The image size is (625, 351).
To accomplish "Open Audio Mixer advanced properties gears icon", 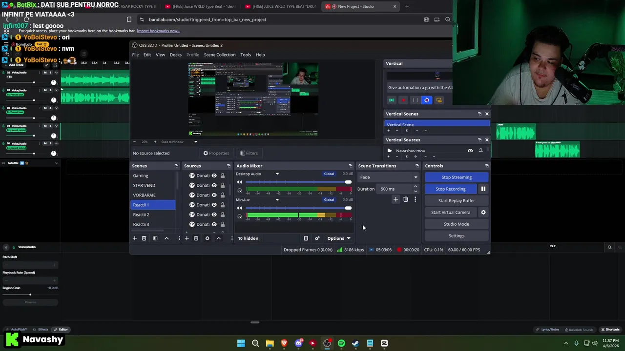I will pos(317,238).
